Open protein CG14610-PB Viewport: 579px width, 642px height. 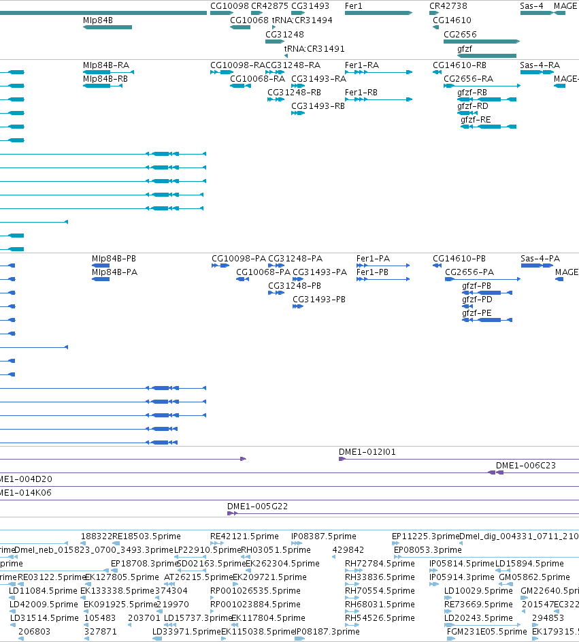(437, 266)
